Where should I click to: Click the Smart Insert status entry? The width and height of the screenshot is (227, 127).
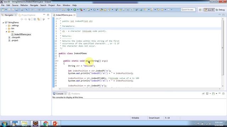[x=154, y=118]
